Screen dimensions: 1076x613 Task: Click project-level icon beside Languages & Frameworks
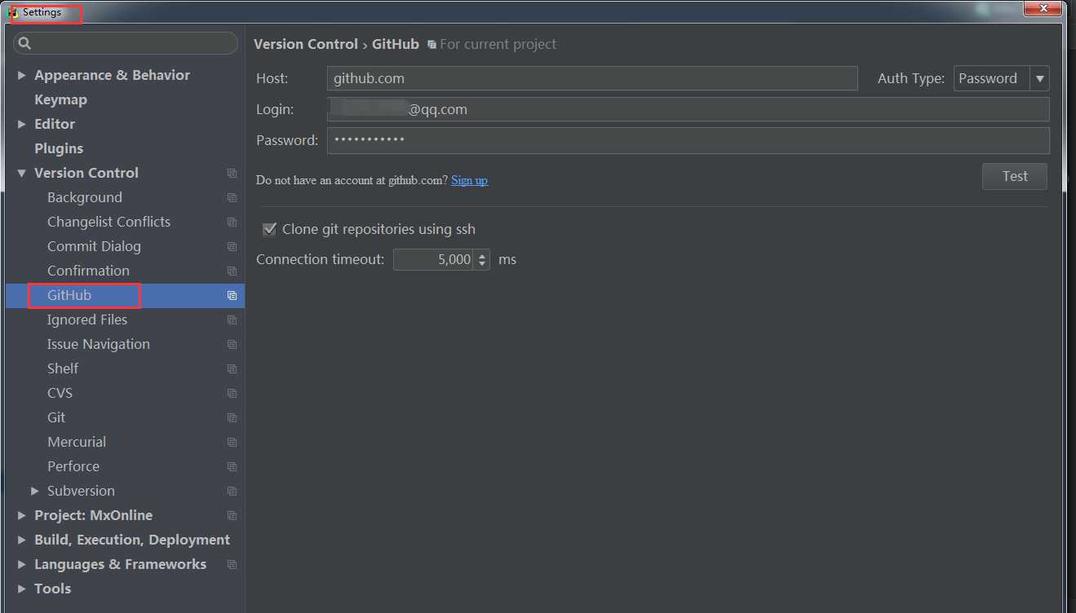pyautogui.click(x=232, y=564)
